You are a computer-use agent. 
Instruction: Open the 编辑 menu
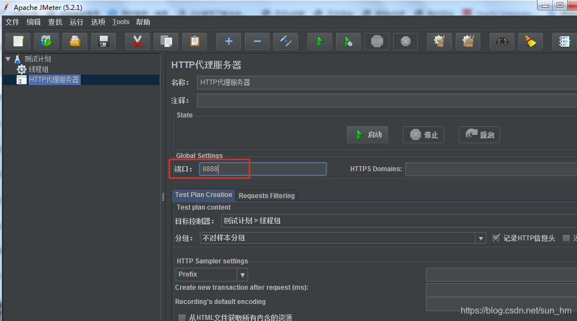pyautogui.click(x=33, y=22)
